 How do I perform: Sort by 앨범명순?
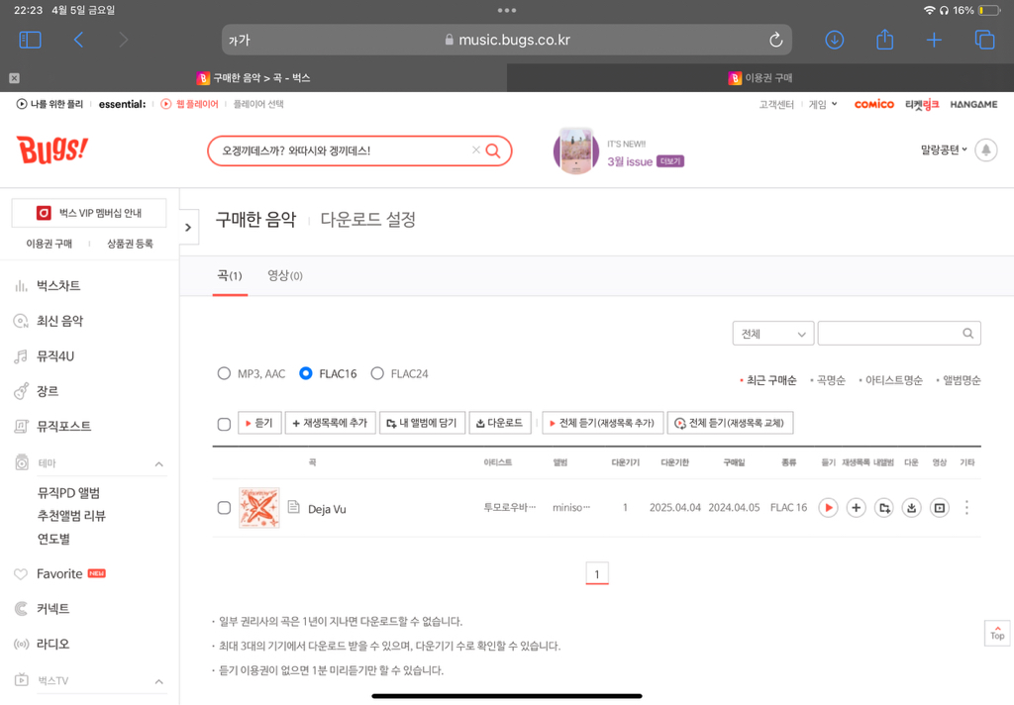click(962, 380)
